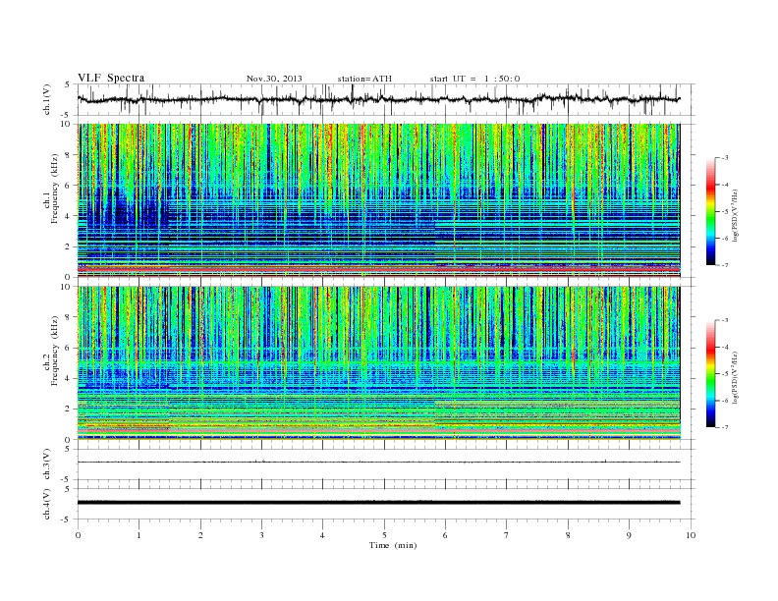The height and width of the screenshot is (601, 778).
Task: Click the "-3" tick on ch.2 colorbar
Action: tap(725, 320)
